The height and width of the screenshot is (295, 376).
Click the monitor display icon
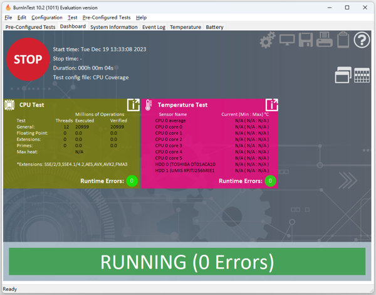click(287, 40)
